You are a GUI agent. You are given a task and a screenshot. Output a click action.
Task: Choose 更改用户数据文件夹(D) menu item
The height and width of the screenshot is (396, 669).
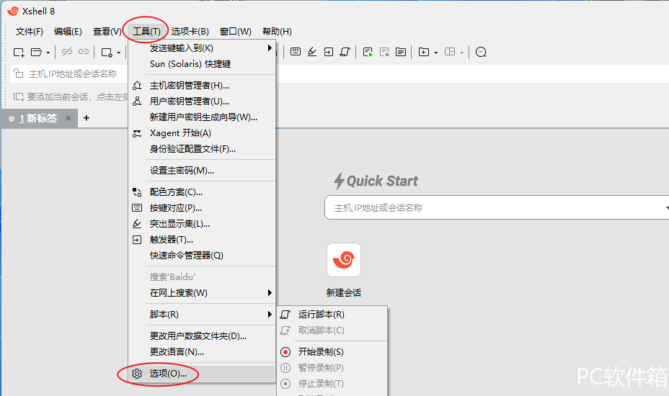tap(202, 336)
